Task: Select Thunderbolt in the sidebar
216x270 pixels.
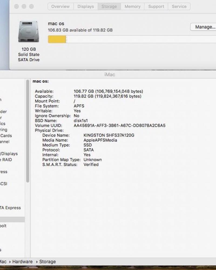Action: (x=3, y=226)
